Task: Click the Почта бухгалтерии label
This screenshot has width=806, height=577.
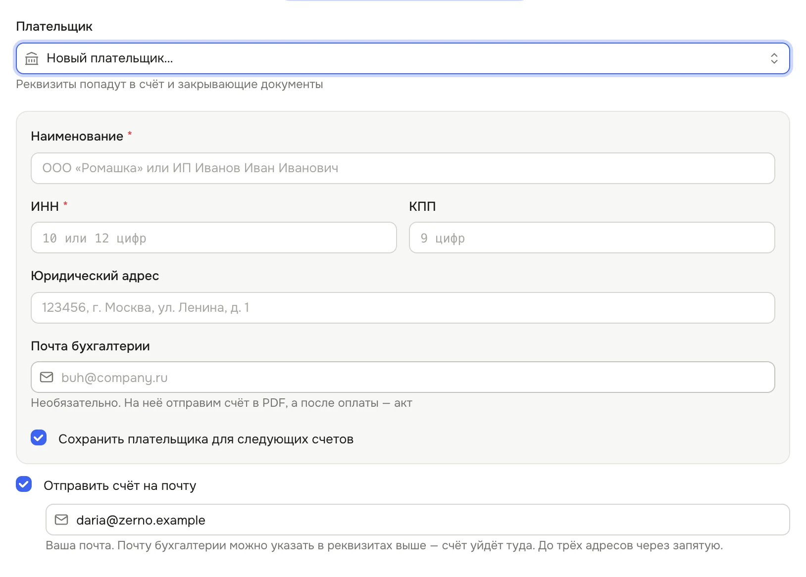Action: [x=90, y=346]
